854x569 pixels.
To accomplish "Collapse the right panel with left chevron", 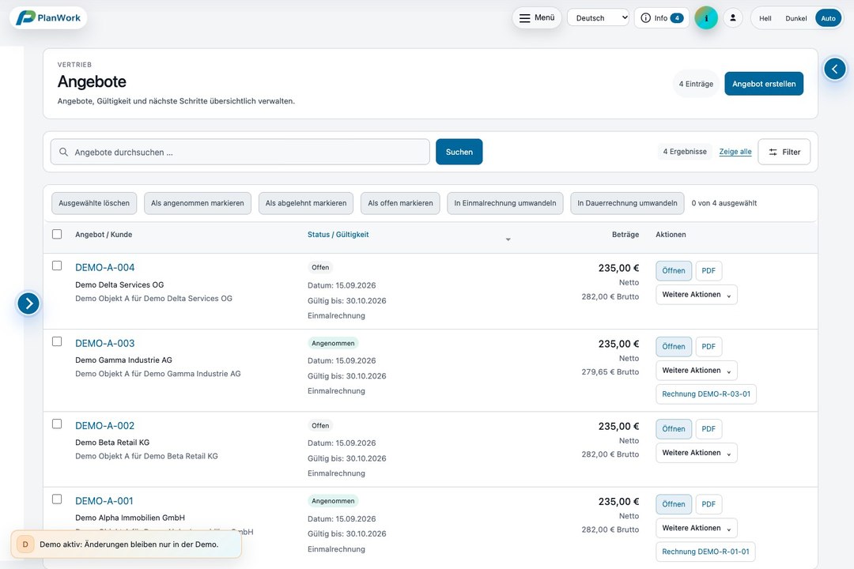I will click(x=834, y=70).
